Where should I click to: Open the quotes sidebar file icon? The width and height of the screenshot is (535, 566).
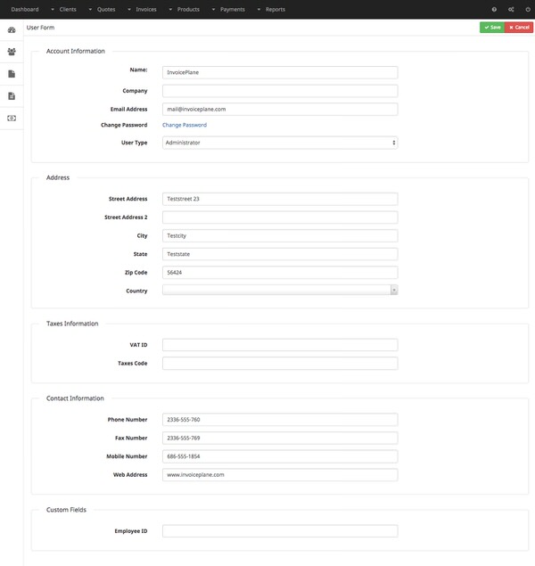pos(12,74)
